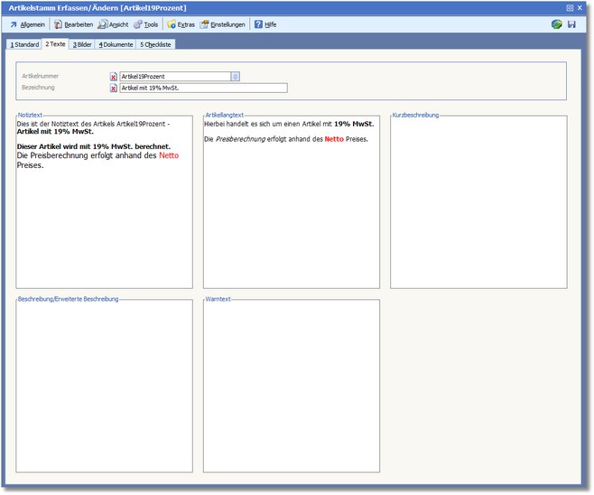
Task: Click the Extras icon in toolbar
Action: (172, 24)
